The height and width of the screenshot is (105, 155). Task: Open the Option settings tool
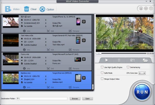pos(42,9)
